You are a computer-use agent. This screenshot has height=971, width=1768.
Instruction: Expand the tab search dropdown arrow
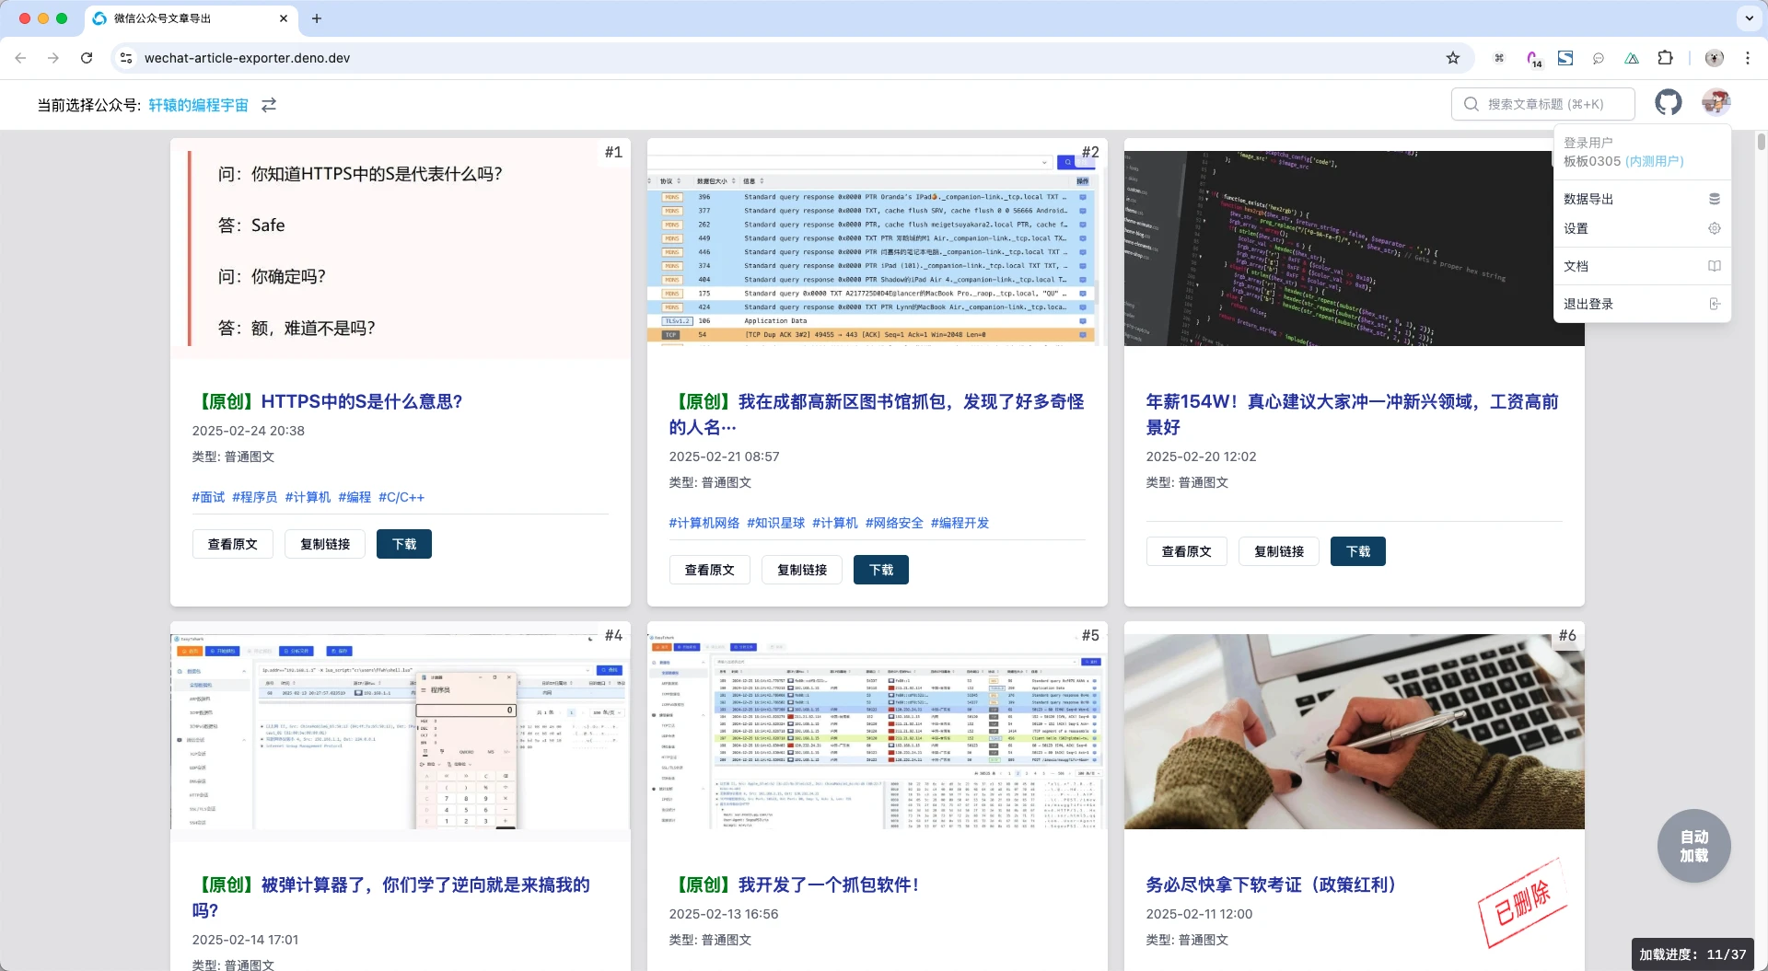(1749, 18)
